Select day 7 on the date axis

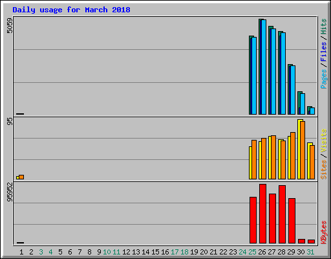(x=80, y=252)
